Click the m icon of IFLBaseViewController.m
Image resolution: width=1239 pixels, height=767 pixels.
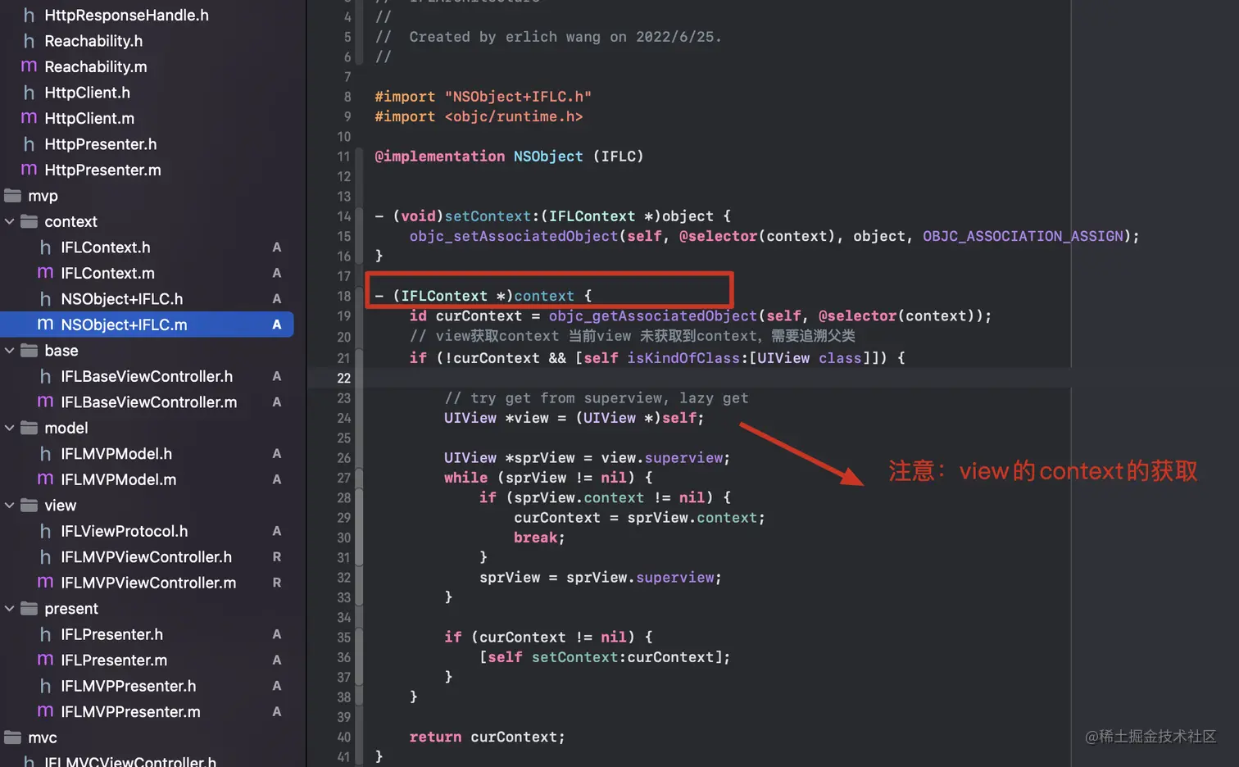tap(46, 402)
